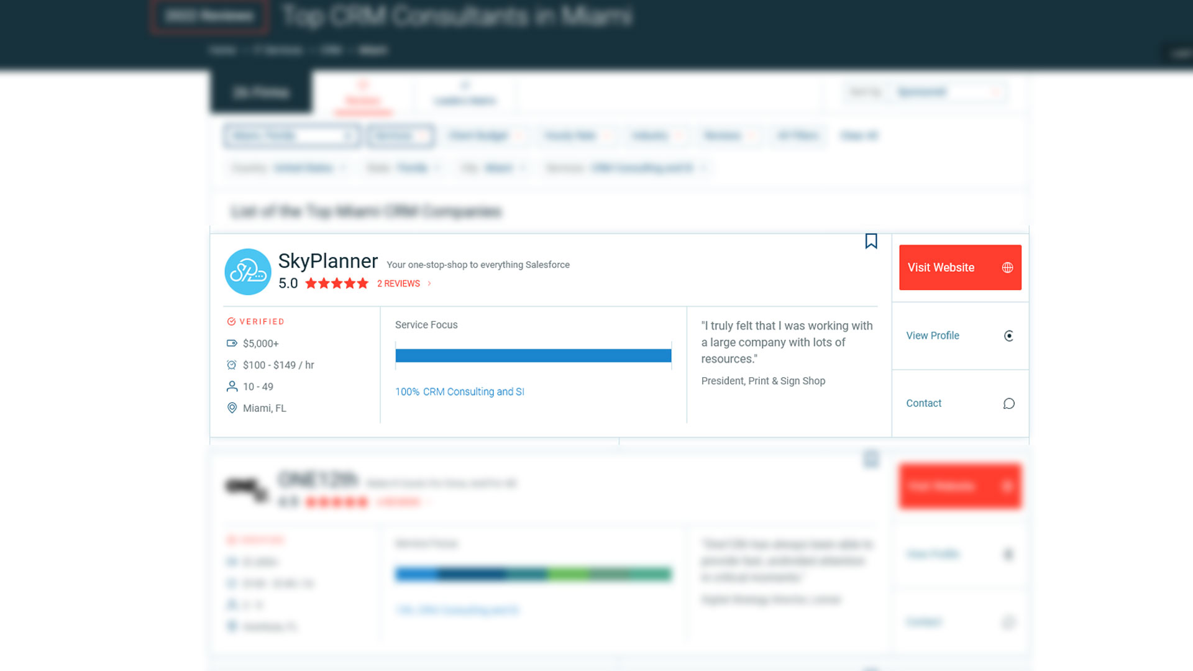Click the View Profile link for SkyPlanner
This screenshot has width=1193, height=671.
[933, 335]
